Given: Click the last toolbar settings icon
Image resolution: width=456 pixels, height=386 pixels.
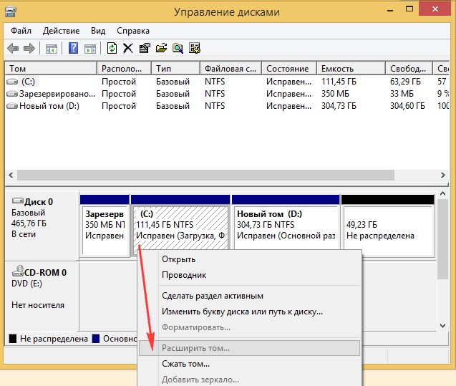Looking at the screenshot, I should pyautogui.click(x=195, y=48).
